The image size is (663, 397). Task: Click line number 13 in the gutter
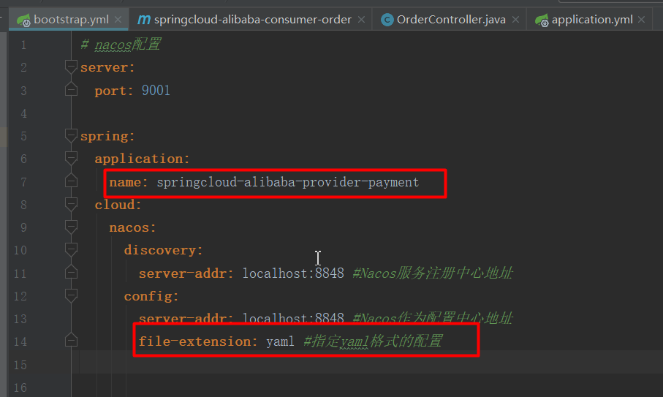click(20, 319)
